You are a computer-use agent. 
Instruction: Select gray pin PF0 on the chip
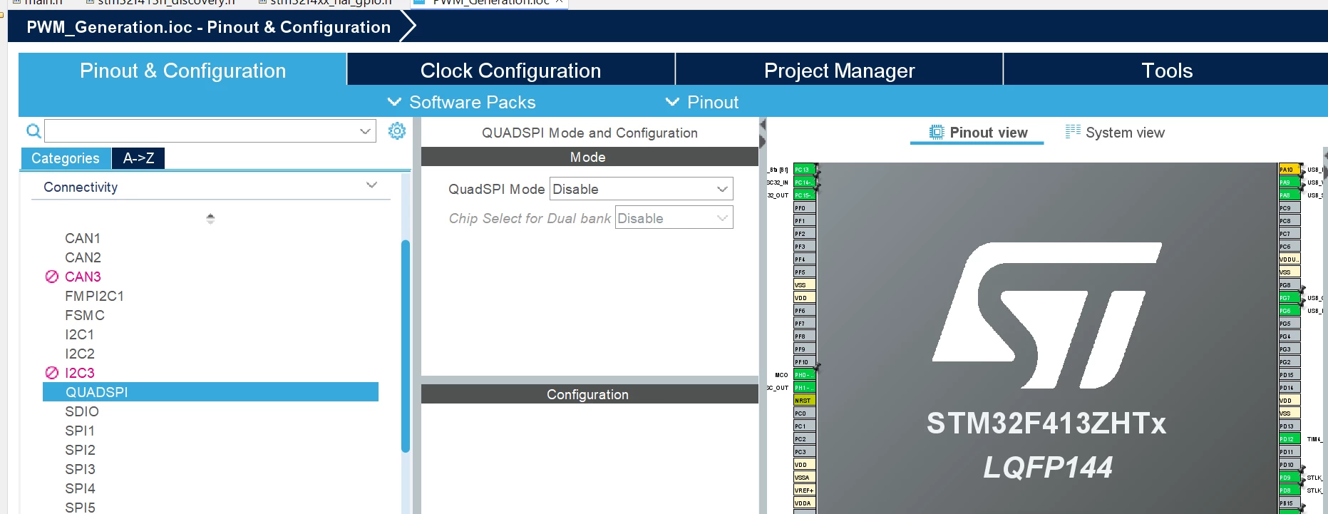(x=804, y=208)
